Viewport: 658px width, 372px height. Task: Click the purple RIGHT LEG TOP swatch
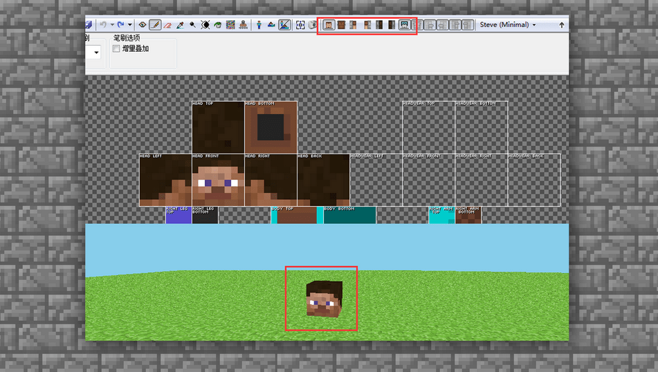pos(179,215)
